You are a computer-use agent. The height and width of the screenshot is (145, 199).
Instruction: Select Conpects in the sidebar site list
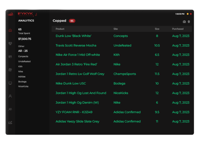pos(23,57)
